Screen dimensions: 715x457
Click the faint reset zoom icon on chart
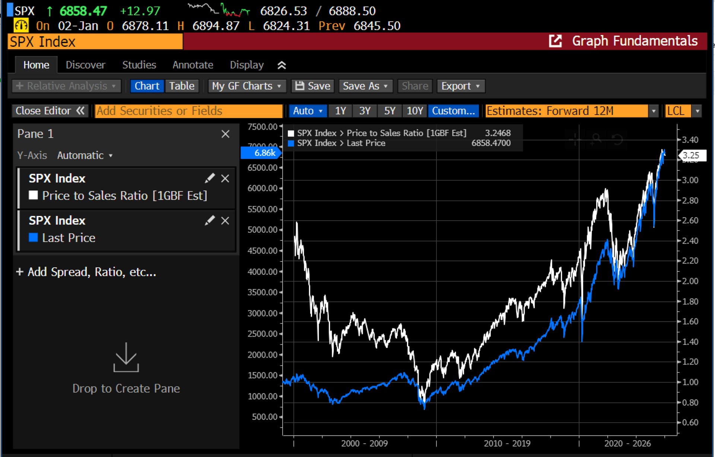point(617,139)
